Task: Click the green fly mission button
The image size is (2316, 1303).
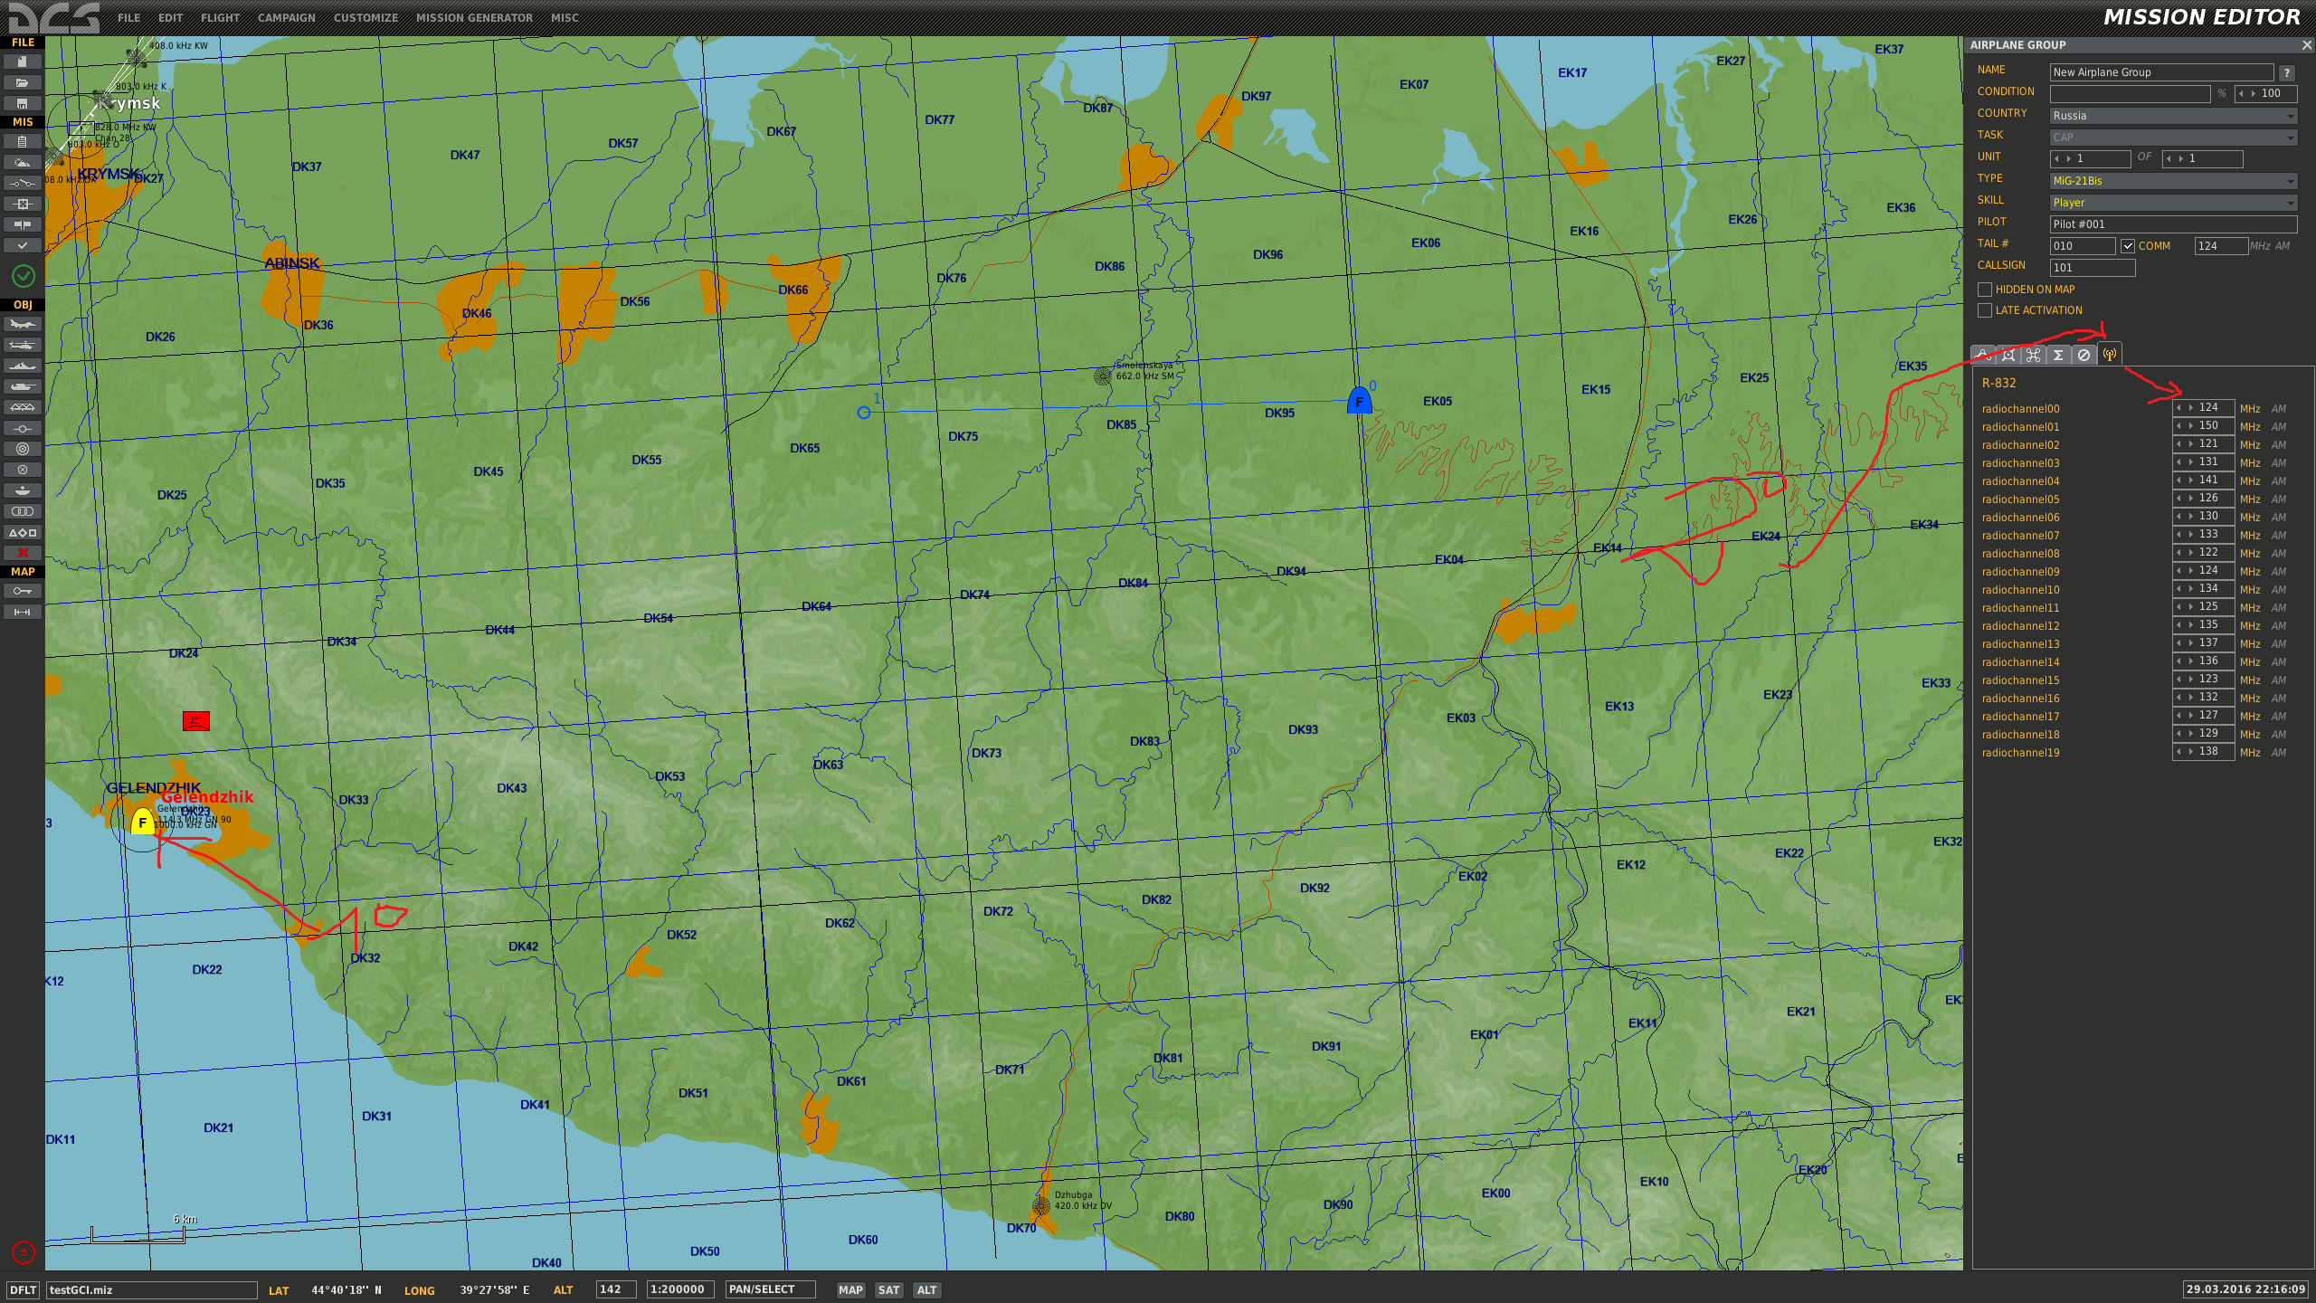Action: pos(23,276)
